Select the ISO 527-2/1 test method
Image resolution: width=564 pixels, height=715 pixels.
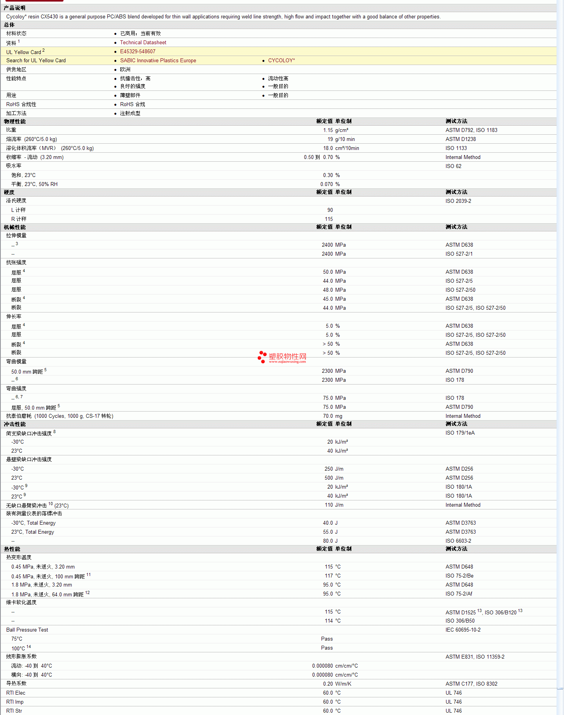click(x=459, y=254)
